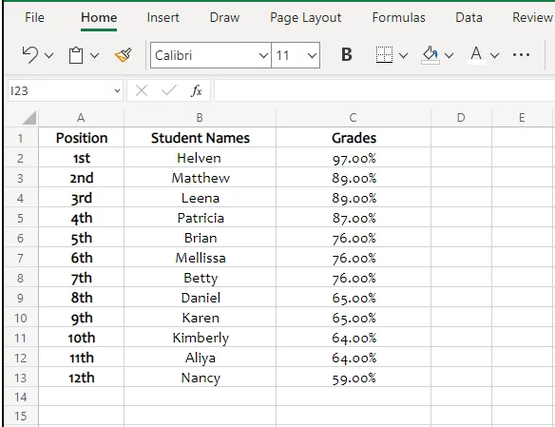Screen dimensions: 555x427
Task: Select the cell containing Brian
Action: [200, 238]
